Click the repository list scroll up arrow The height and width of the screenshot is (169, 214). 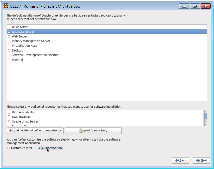coord(206,111)
